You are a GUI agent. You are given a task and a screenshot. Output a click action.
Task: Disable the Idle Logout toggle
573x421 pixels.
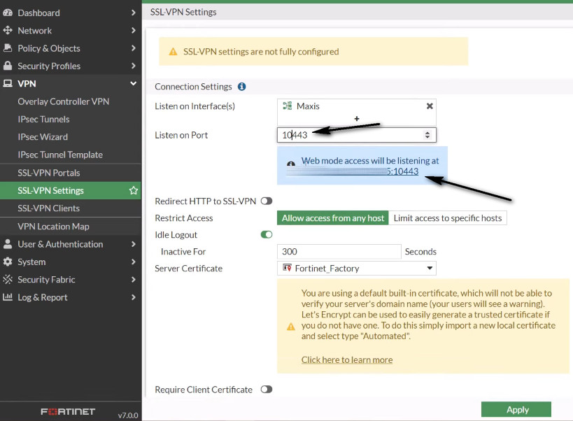pos(267,234)
